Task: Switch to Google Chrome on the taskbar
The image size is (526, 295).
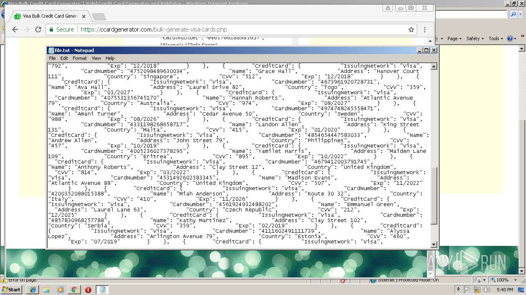Action: pos(74,290)
